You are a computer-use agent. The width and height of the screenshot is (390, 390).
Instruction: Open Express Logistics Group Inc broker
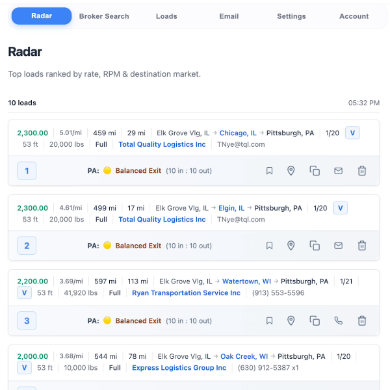point(179,368)
